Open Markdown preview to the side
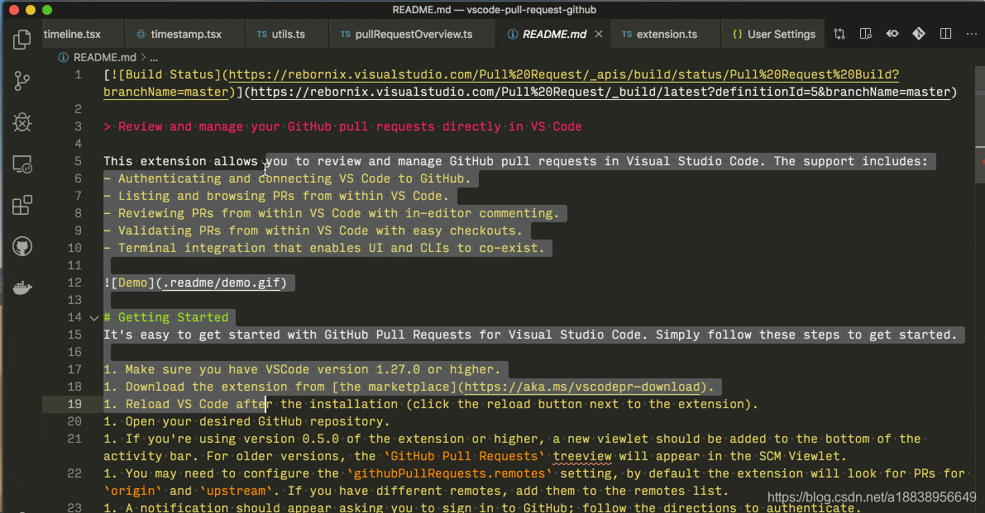 click(x=866, y=34)
